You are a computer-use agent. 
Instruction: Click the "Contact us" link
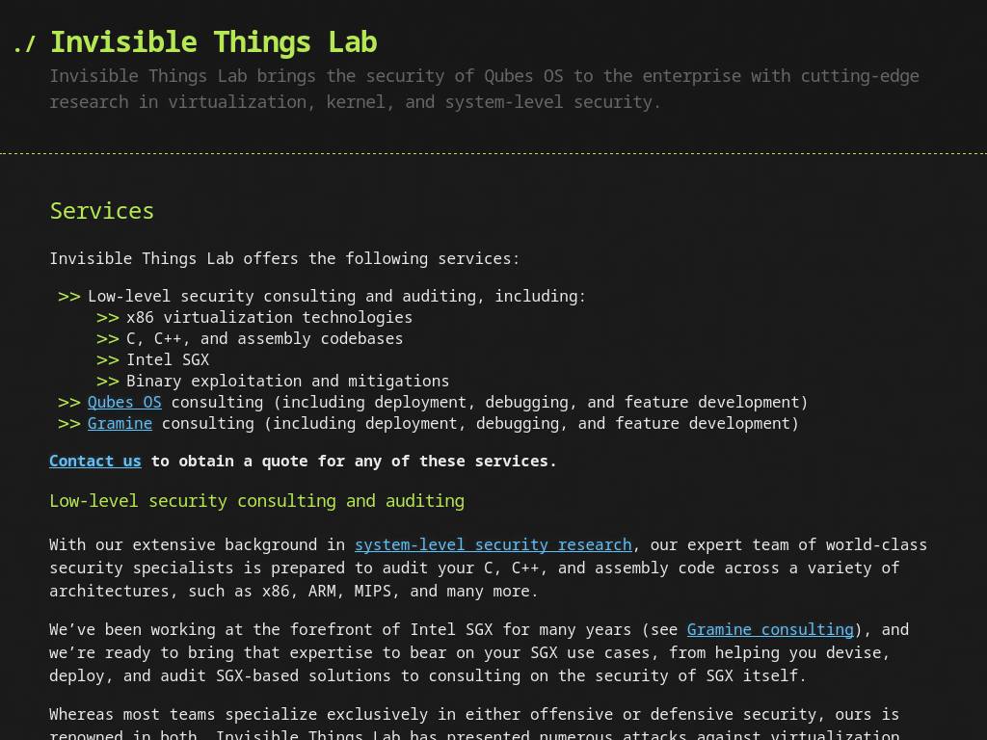coord(95,462)
